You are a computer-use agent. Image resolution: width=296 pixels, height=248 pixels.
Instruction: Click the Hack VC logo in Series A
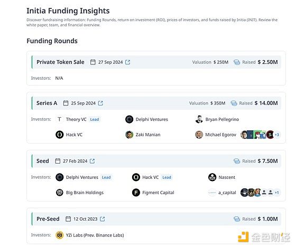click(59, 135)
